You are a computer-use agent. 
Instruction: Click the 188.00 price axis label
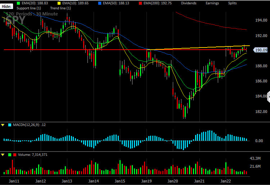261,66
